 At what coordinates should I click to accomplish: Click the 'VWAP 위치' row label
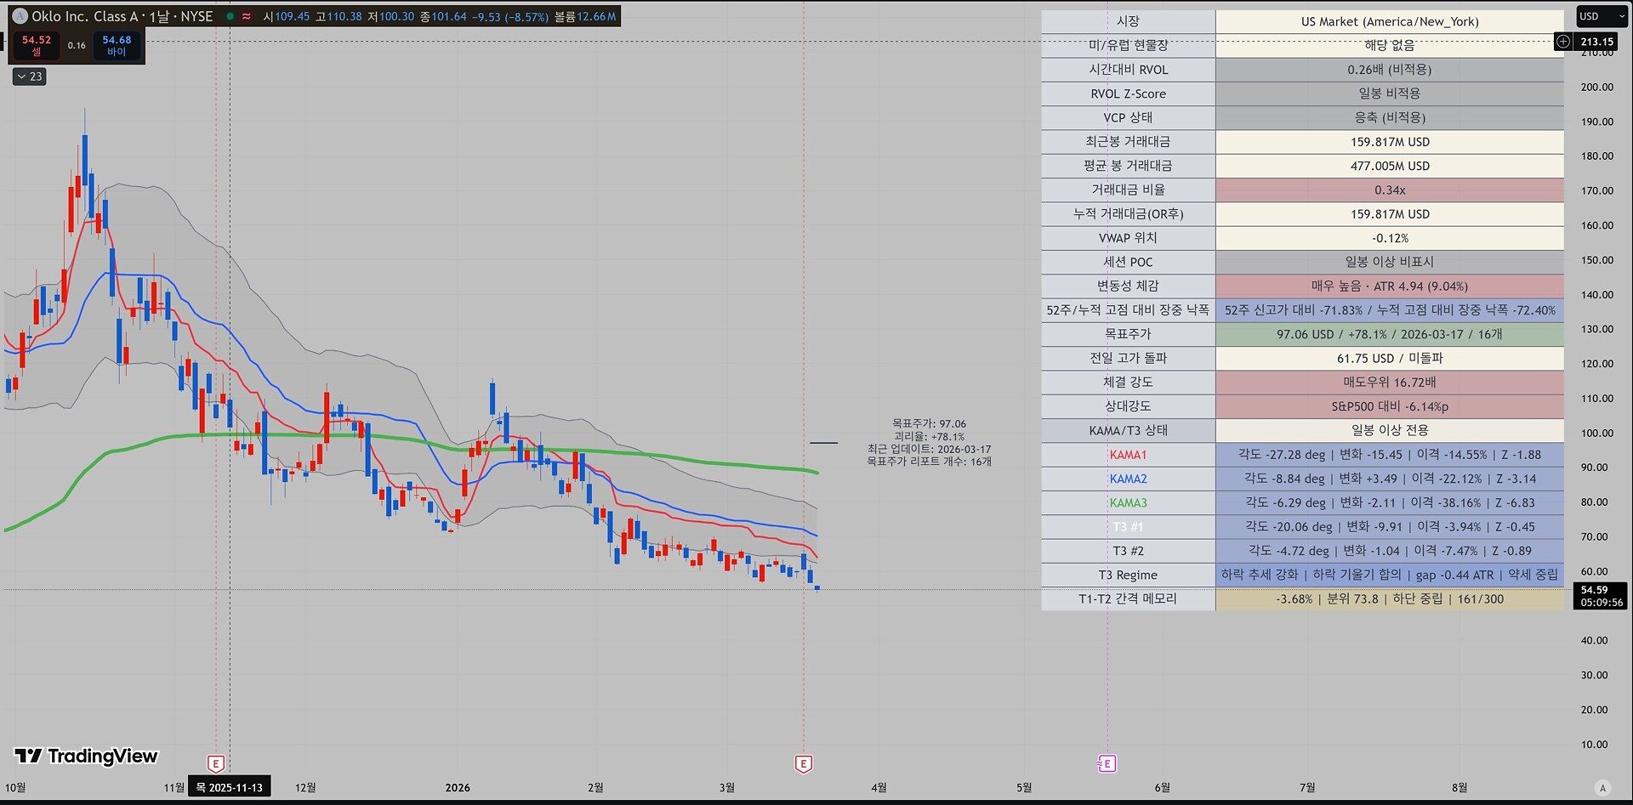coord(1128,238)
